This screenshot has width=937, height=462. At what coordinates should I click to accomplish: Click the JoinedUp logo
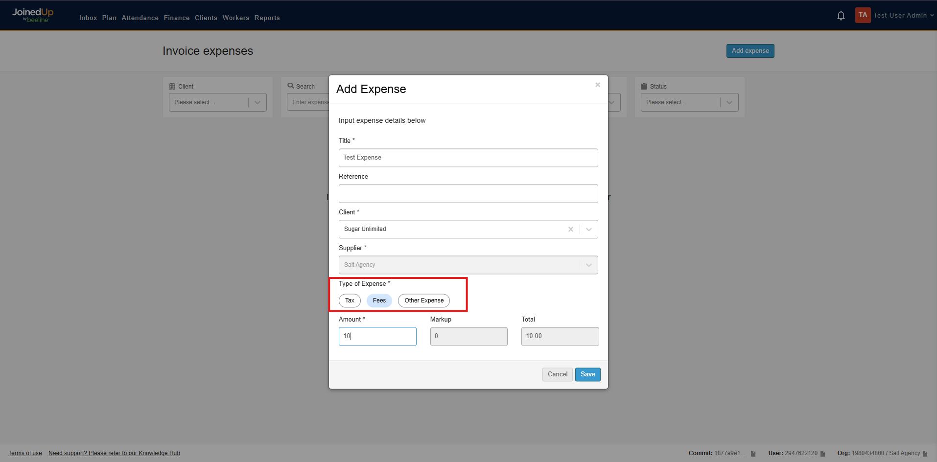(x=32, y=15)
